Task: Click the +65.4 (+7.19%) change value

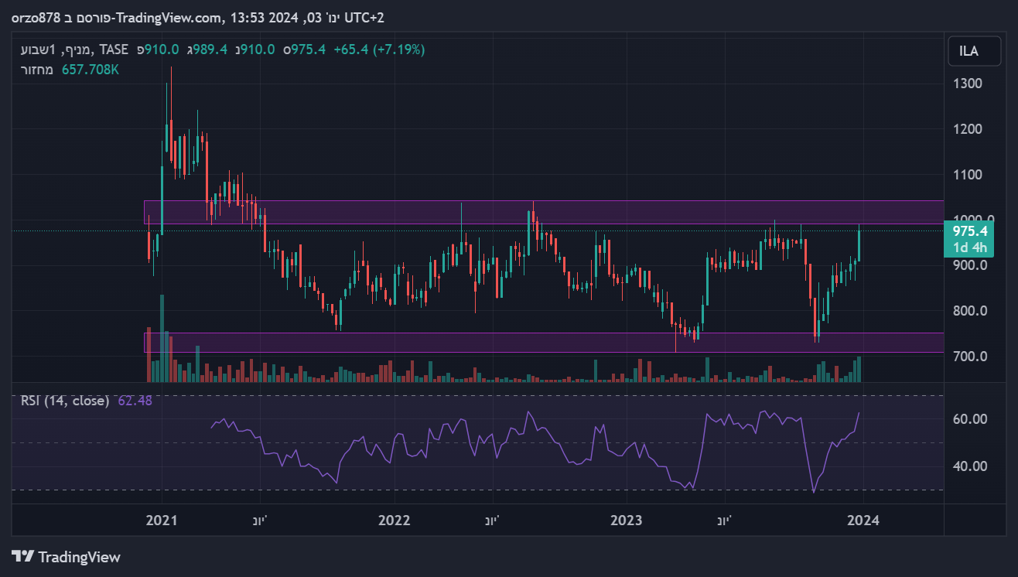Action: point(379,50)
